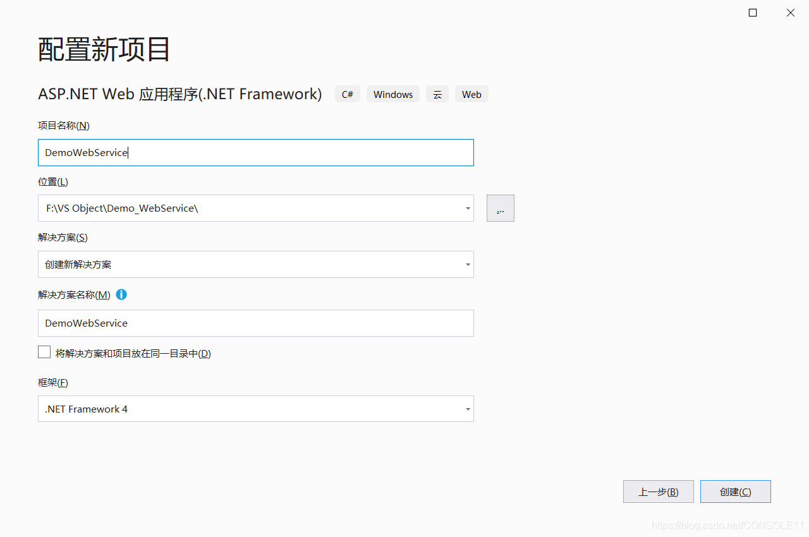Click the 上一步(B) back button
This screenshot has height=537, width=809.
[x=659, y=492]
